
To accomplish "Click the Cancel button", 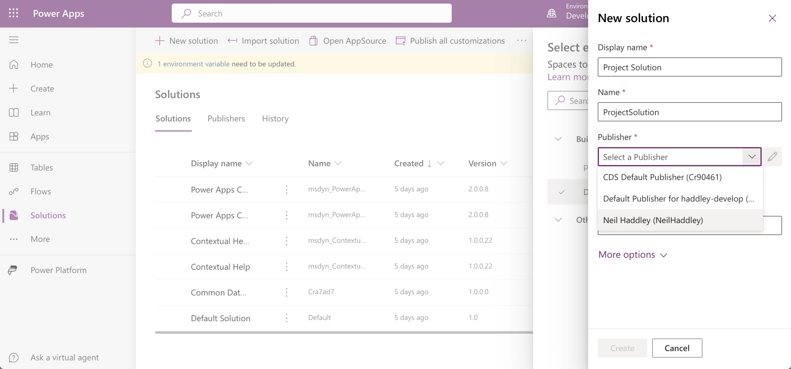I will click(677, 348).
